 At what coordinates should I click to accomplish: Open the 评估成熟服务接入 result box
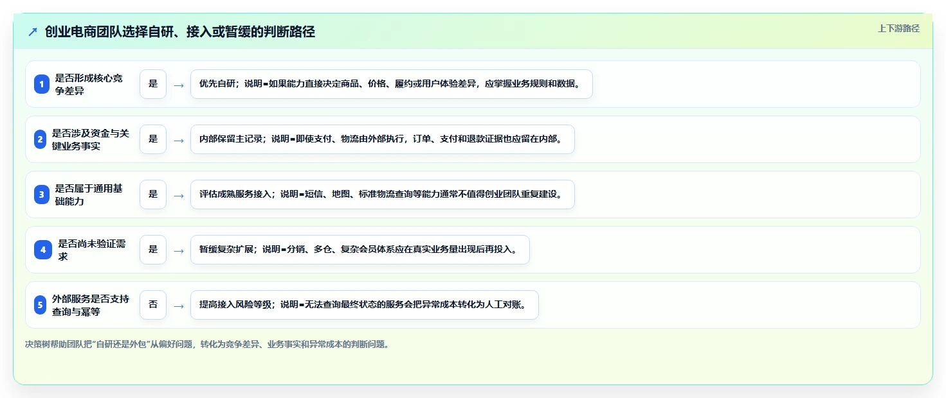pyautogui.click(x=382, y=195)
